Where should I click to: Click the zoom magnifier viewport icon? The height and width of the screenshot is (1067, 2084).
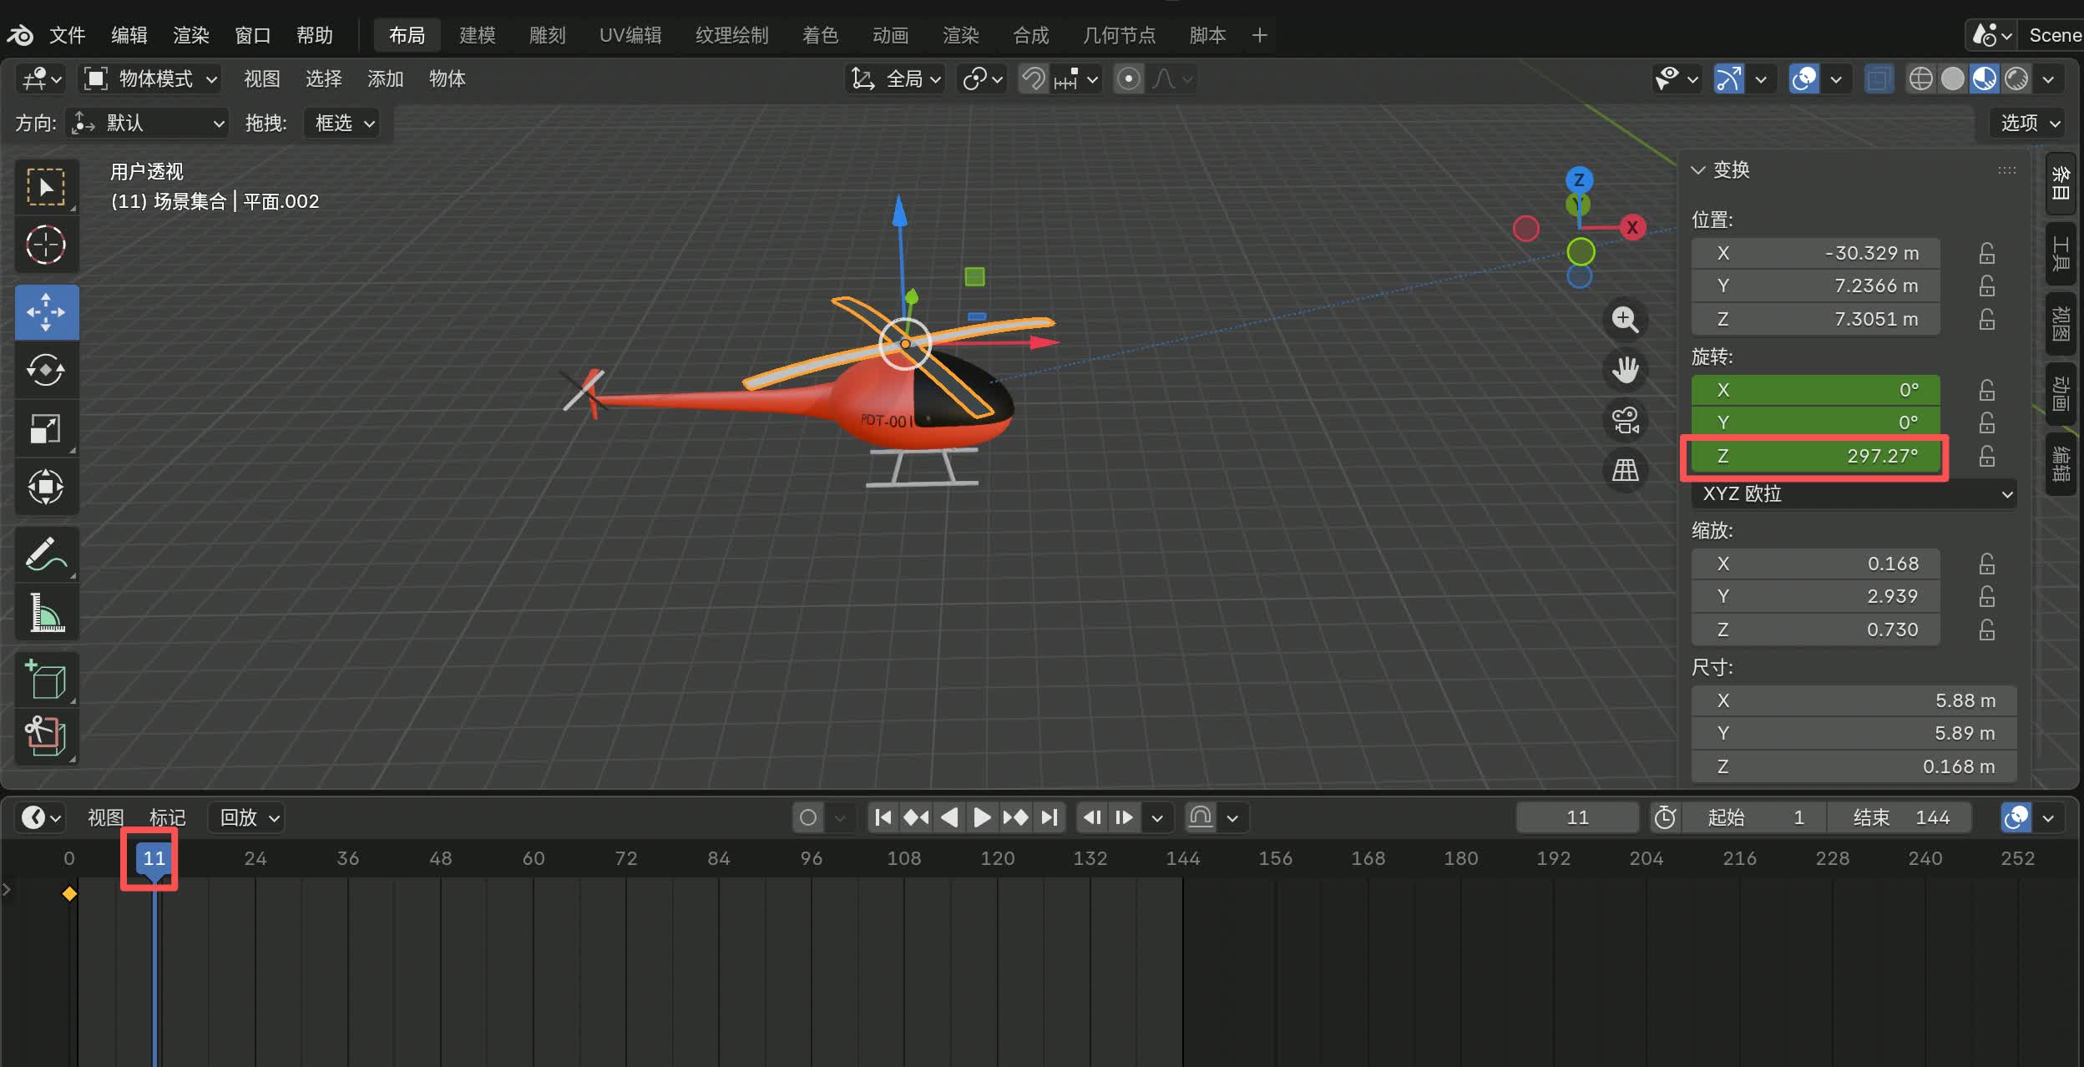coord(1625,320)
